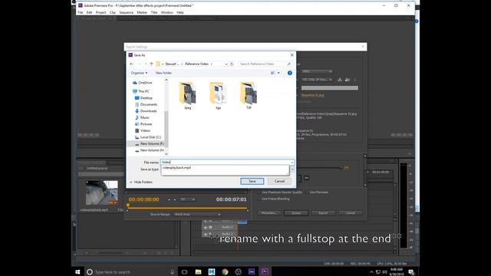491x276 pixels.
Task: Collapse with Hide Folders
Action: [141, 182]
